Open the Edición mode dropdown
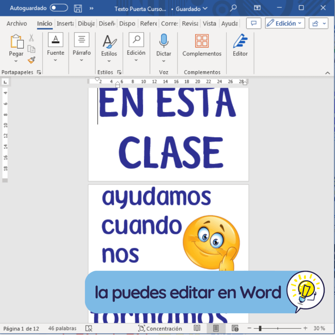335x335 pixels. click(285, 24)
